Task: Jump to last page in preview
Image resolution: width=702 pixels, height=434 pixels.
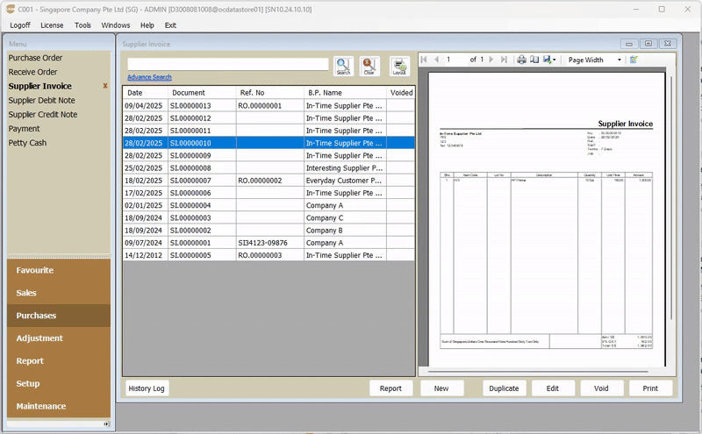Action: click(504, 60)
